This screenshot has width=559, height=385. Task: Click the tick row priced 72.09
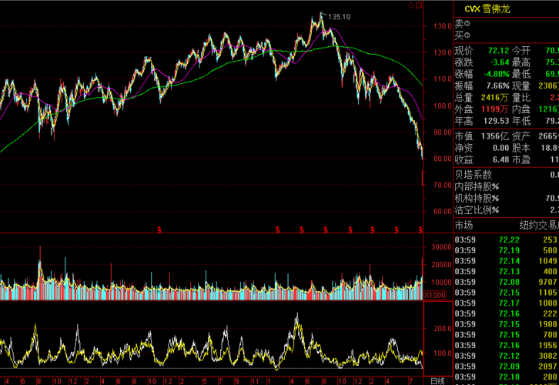tap(506, 367)
